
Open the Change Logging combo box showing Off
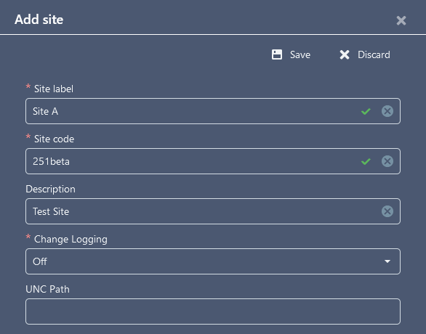pyautogui.click(x=213, y=261)
